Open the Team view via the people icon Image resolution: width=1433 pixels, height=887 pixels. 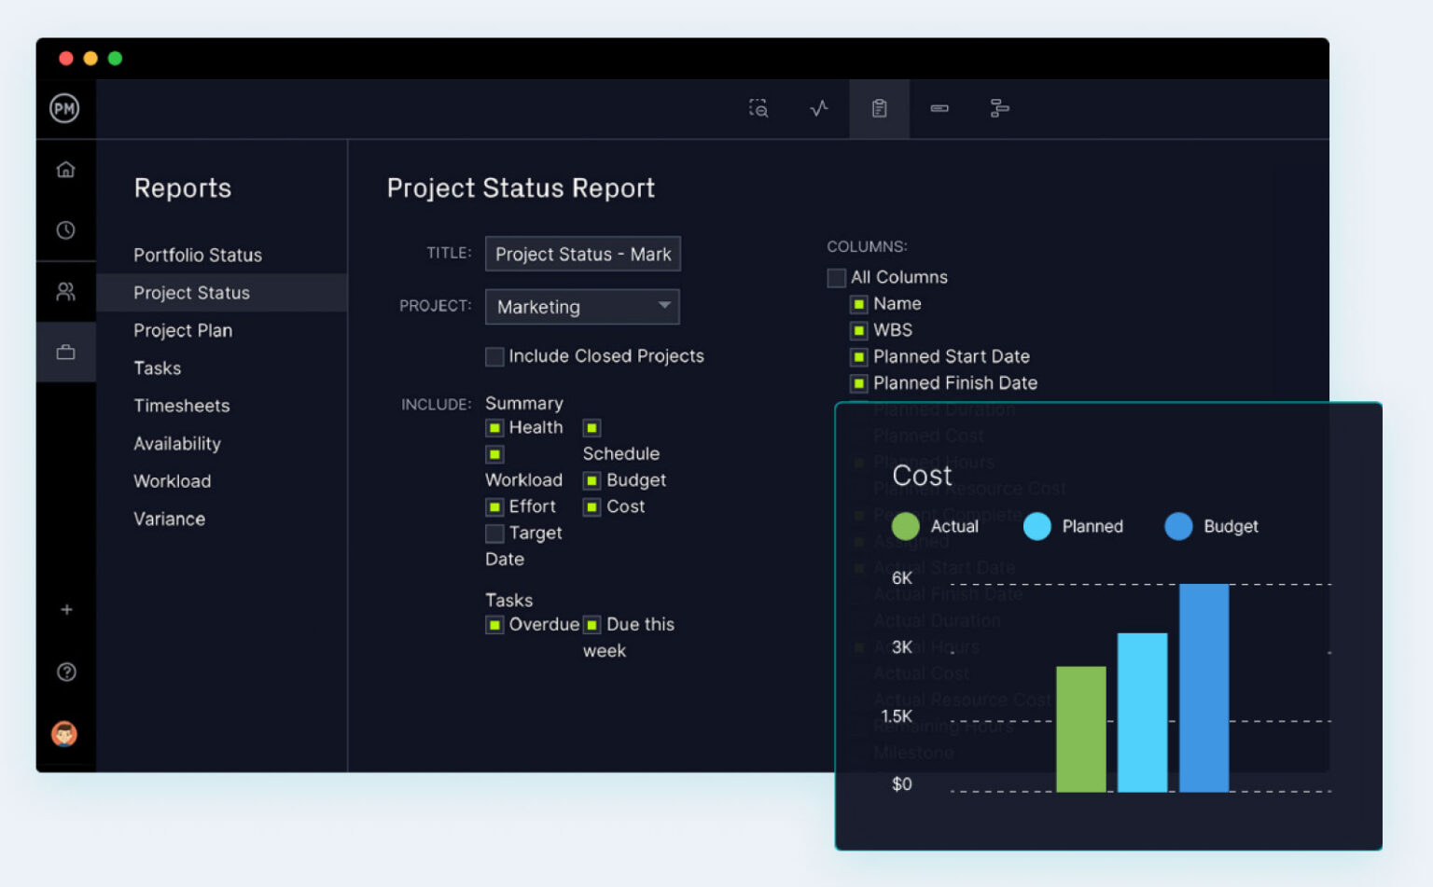pyautogui.click(x=66, y=291)
